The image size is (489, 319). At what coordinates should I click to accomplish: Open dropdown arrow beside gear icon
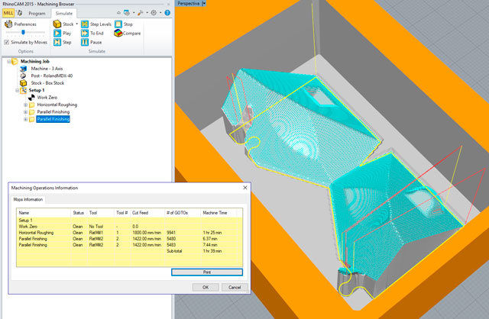pyautogui.click(x=160, y=13)
